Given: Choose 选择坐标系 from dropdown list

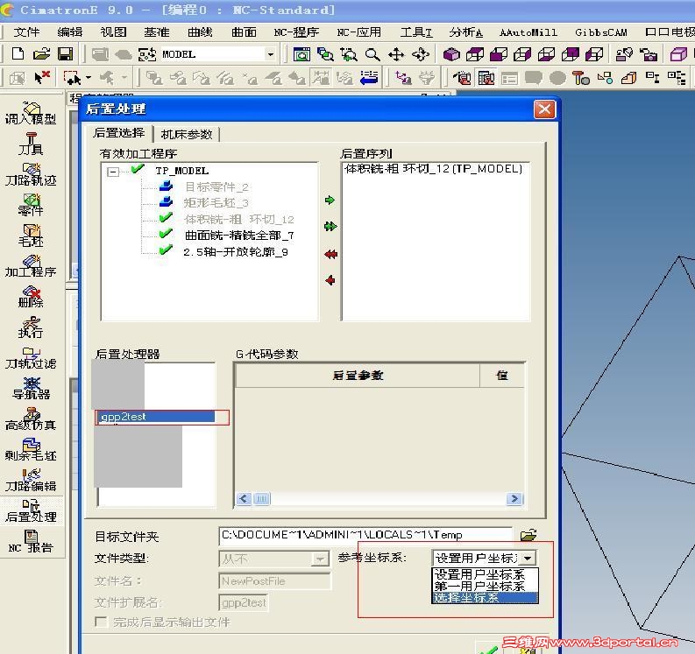Looking at the screenshot, I should 485,598.
